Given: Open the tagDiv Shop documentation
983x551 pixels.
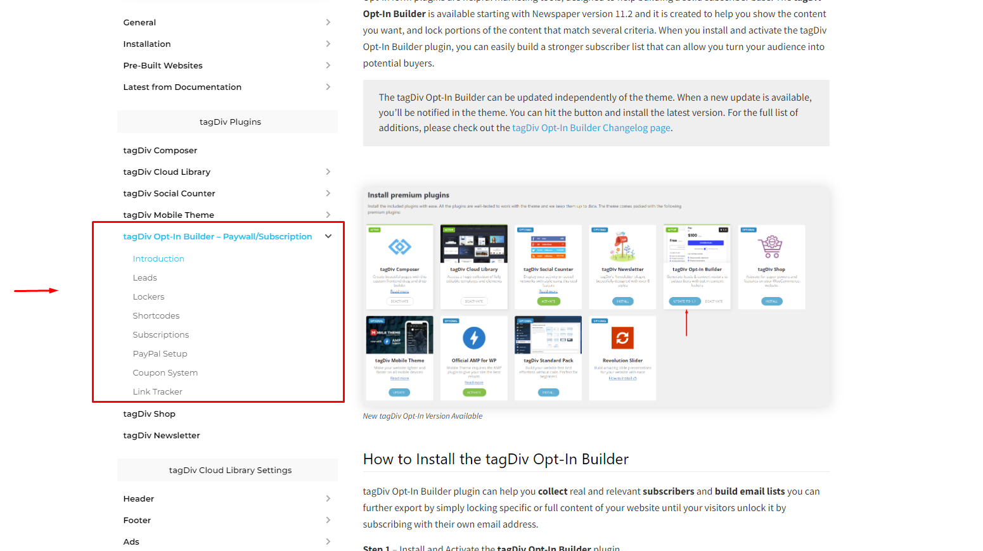Looking at the screenshot, I should [x=150, y=414].
